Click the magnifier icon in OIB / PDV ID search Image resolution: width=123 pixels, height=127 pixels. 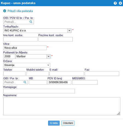pos(31,22)
